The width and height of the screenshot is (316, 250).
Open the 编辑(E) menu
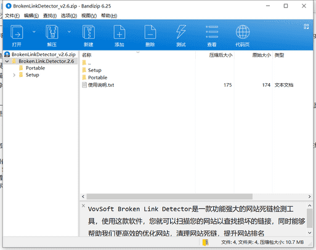point(31,15)
